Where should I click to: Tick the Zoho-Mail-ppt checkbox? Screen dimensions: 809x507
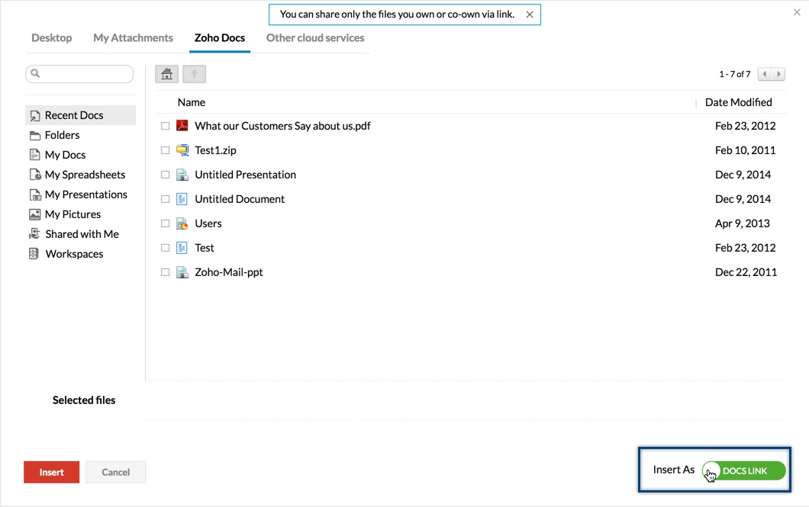(165, 272)
